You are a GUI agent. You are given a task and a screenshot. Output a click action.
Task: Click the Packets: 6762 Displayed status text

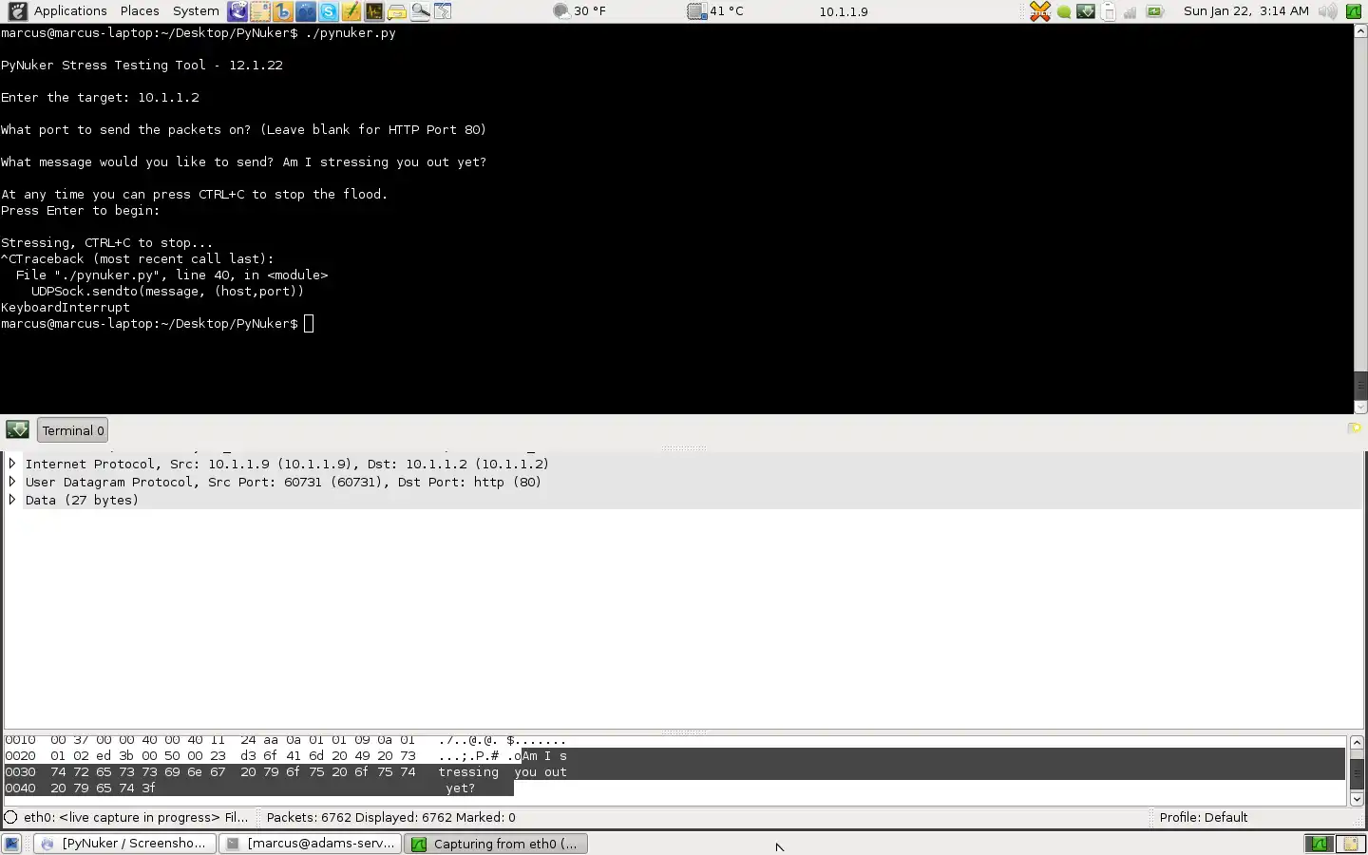tap(391, 817)
